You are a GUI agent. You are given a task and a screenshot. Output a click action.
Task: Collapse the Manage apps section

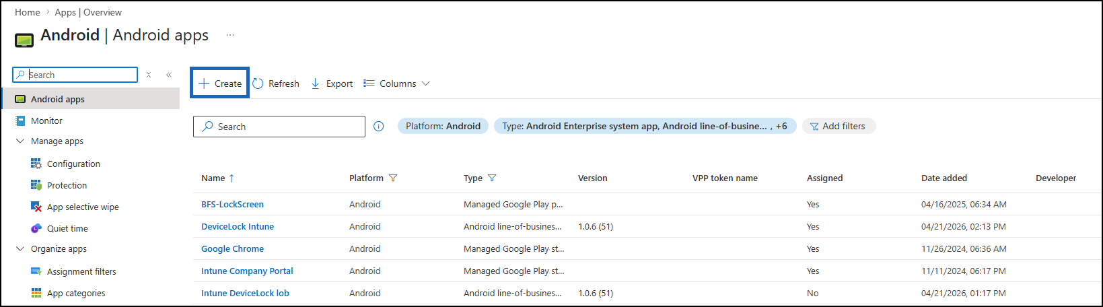pos(20,141)
